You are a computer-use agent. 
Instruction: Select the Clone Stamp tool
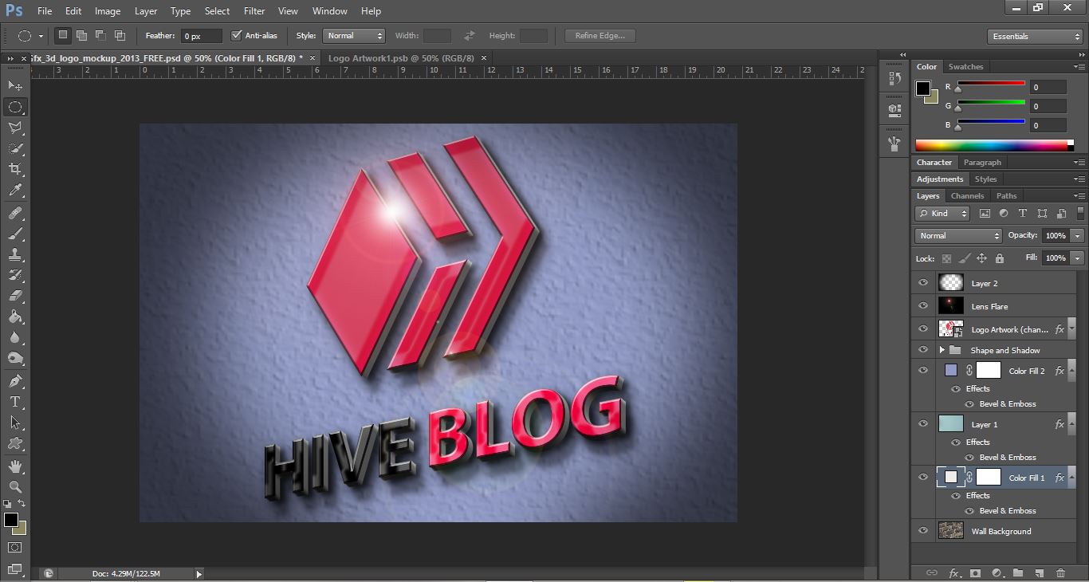(15, 255)
